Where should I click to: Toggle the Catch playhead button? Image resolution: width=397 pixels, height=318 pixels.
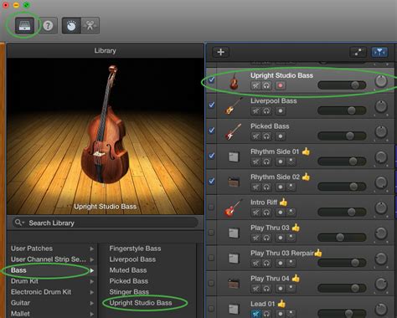click(x=379, y=52)
